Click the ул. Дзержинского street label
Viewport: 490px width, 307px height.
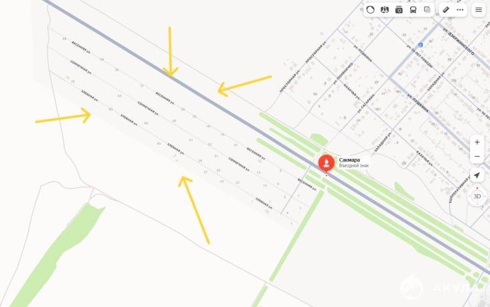pyautogui.click(x=459, y=41)
